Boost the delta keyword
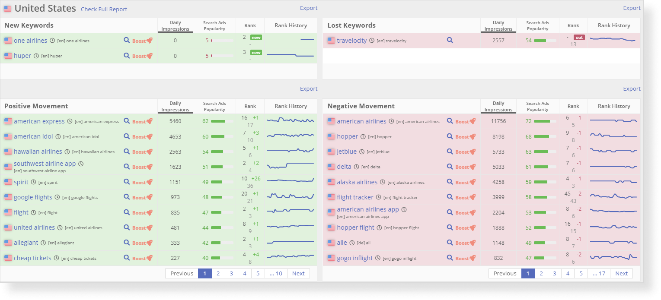 click(466, 167)
